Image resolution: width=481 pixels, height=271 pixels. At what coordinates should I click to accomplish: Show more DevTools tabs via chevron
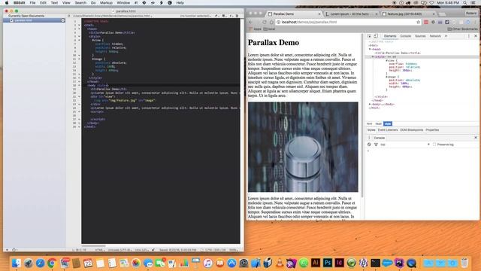pos(446,36)
